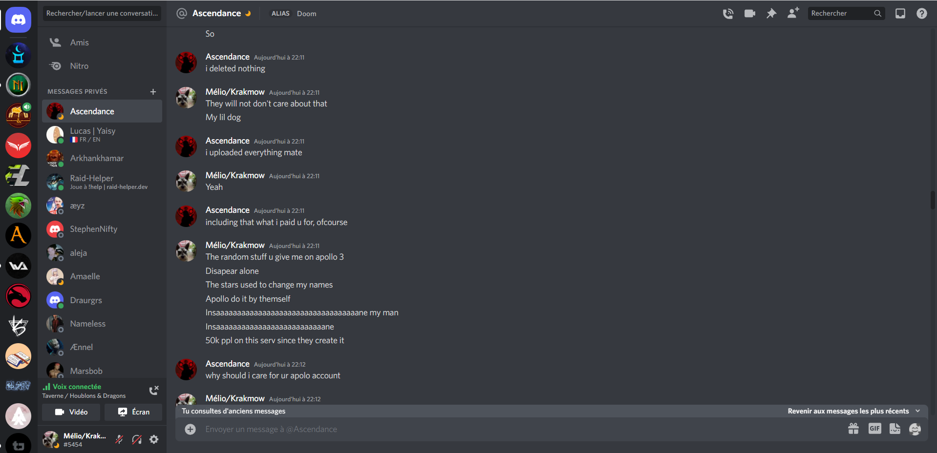
Task: Start a voice call with Ascendance
Action: click(728, 14)
